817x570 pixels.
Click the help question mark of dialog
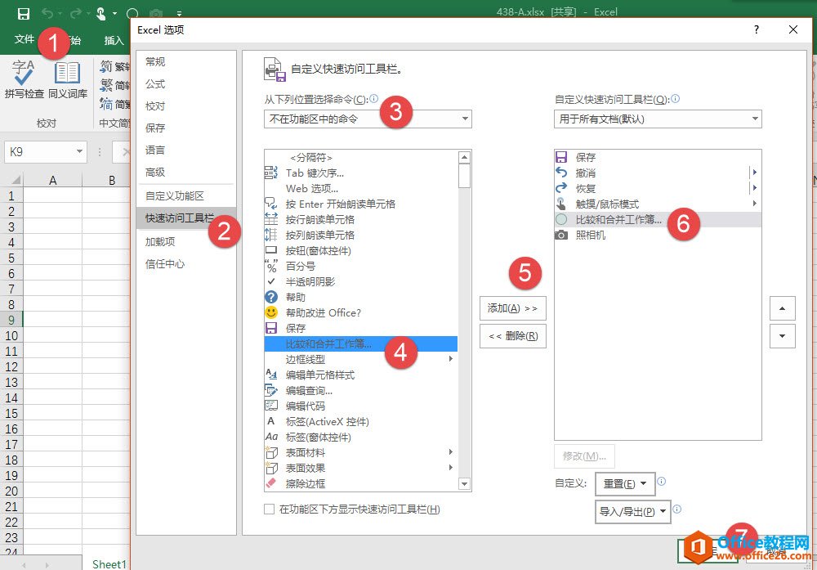756,29
